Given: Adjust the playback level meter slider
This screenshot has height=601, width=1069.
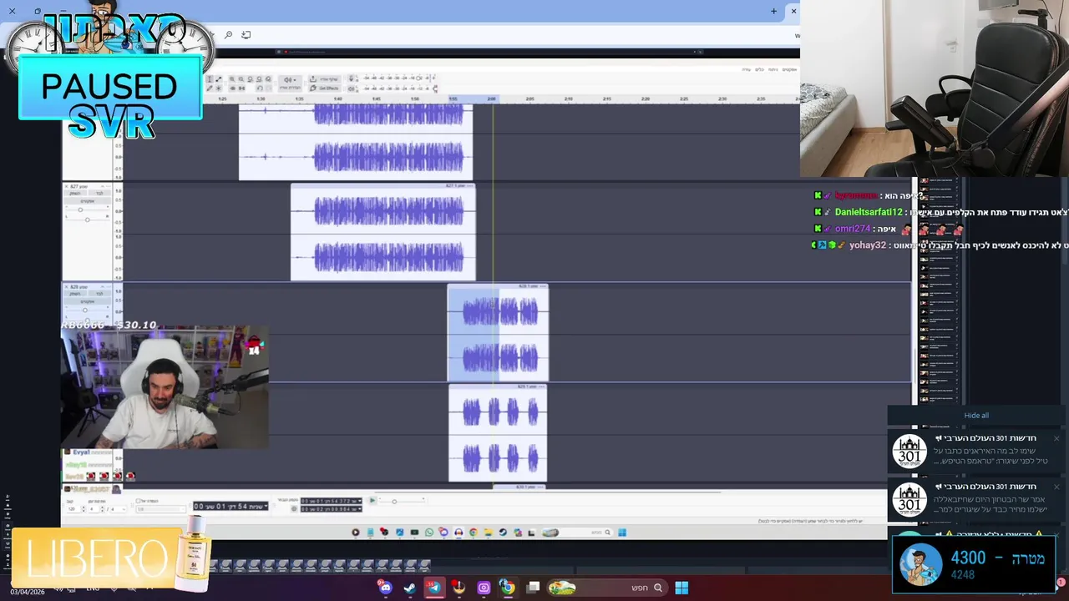Looking at the screenshot, I should click(x=435, y=88).
